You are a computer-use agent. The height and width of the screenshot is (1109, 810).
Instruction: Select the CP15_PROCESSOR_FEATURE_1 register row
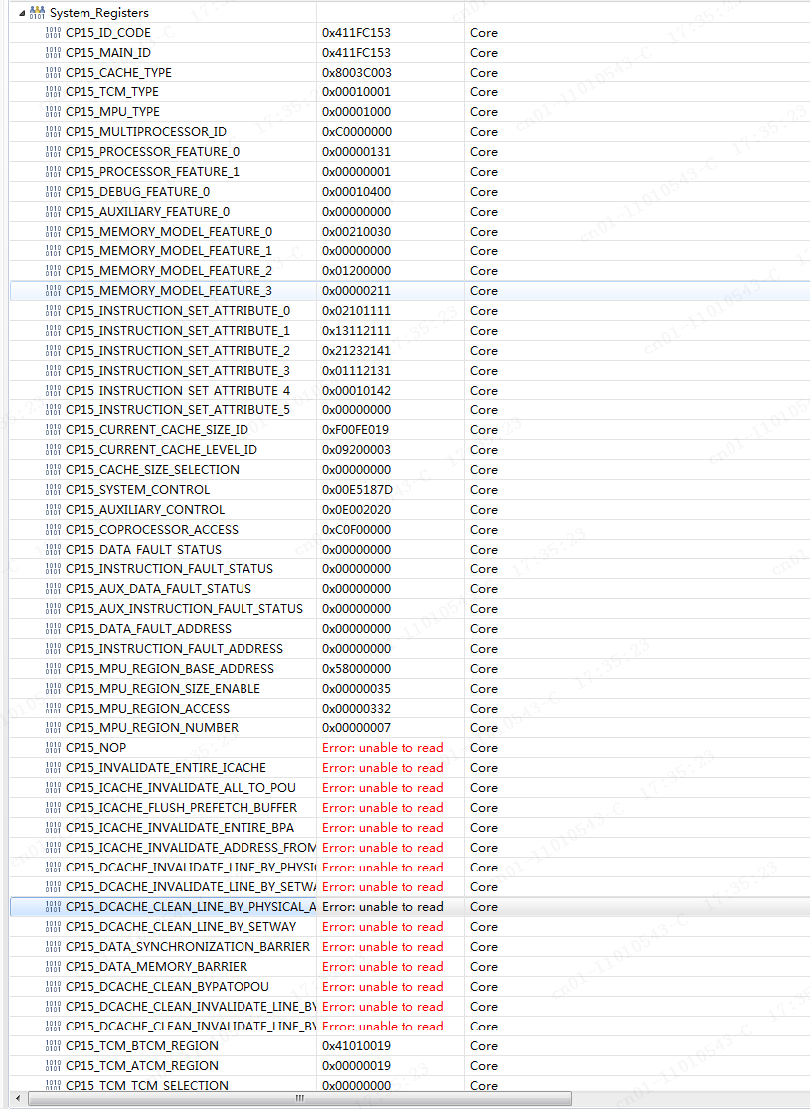point(409,172)
